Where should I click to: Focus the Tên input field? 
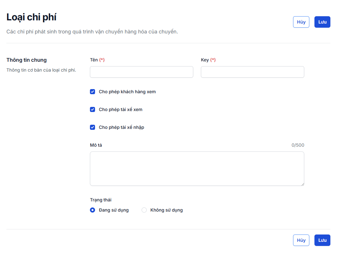(141, 72)
